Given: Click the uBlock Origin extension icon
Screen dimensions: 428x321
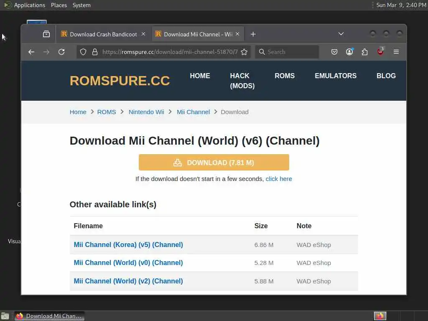Looking at the screenshot, I should pos(380,51).
